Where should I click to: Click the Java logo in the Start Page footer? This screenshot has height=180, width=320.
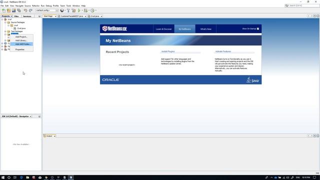tap(252, 80)
